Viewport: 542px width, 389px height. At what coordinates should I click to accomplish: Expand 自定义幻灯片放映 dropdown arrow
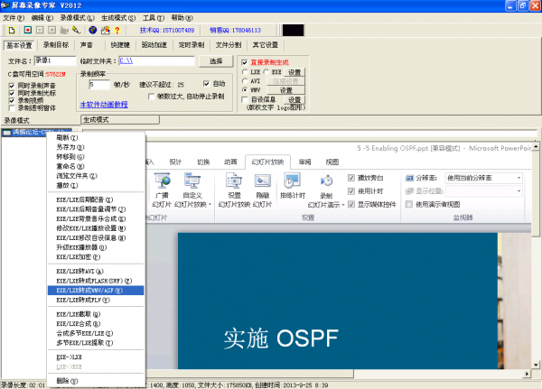210,205
